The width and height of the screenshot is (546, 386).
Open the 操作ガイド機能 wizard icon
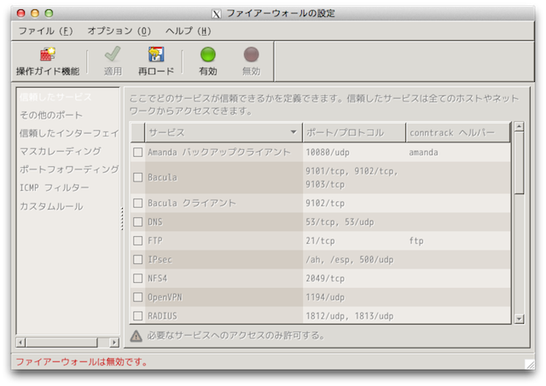pyautogui.click(x=48, y=55)
